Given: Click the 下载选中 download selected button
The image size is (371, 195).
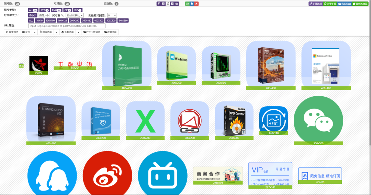Looking at the screenshot, I should tap(67, 32).
